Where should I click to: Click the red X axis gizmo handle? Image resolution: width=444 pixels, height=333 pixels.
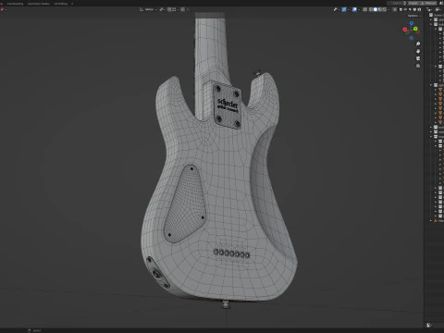pyautogui.click(x=405, y=30)
